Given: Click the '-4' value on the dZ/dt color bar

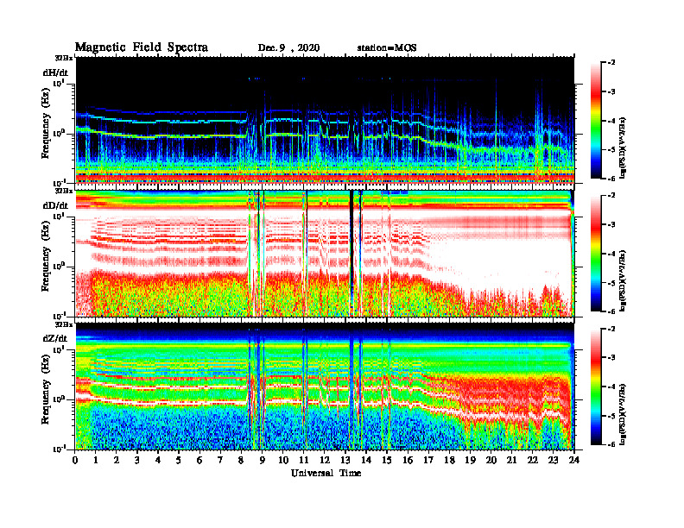Looking at the screenshot, I should 611,387.
